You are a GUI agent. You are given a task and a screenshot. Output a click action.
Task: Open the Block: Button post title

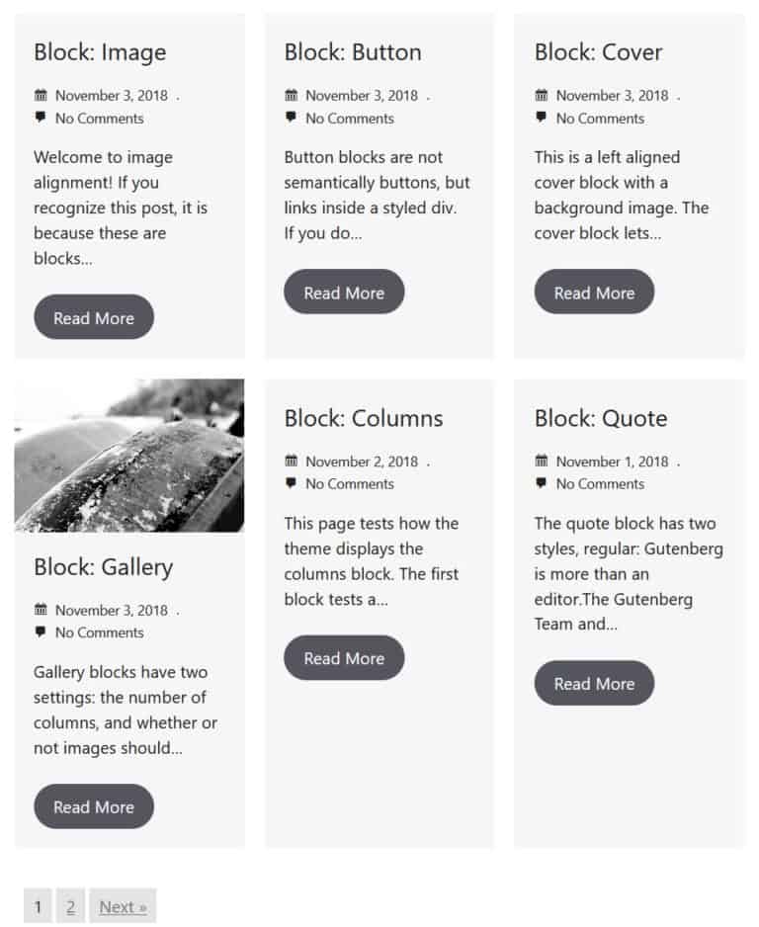(x=353, y=51)
